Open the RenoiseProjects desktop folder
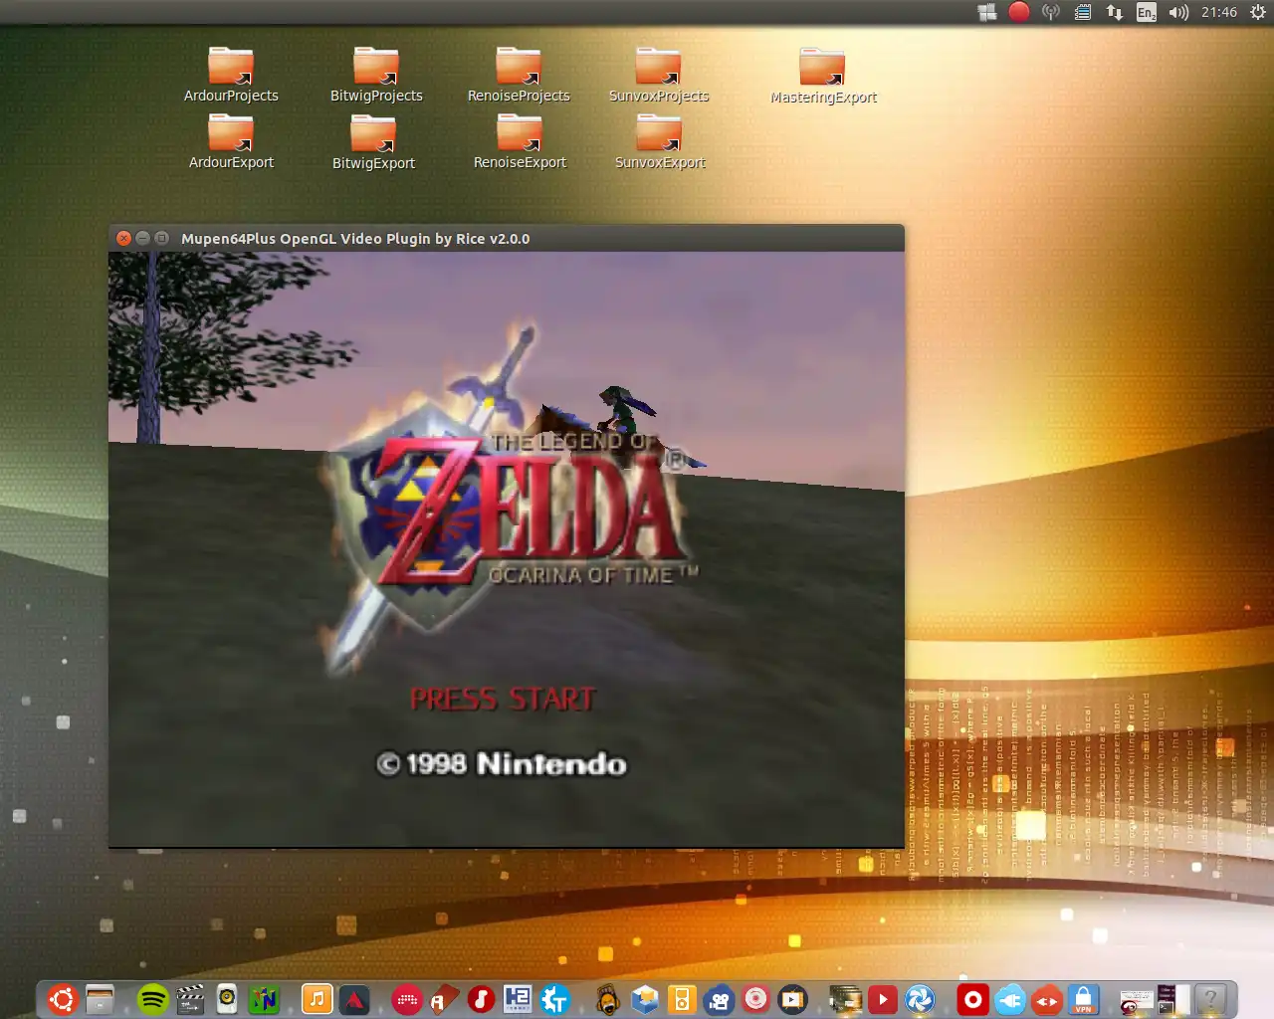 519,75
